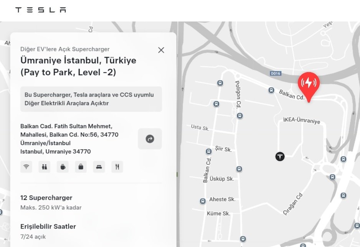360x247 pixels.
Task: Click the Şiir Sk. street label
Action: coord(223,149)
